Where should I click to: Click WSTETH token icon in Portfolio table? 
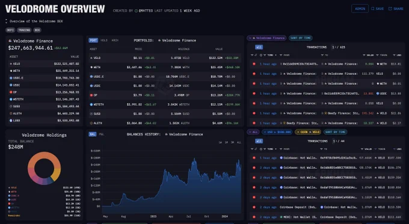pos(91,104)
